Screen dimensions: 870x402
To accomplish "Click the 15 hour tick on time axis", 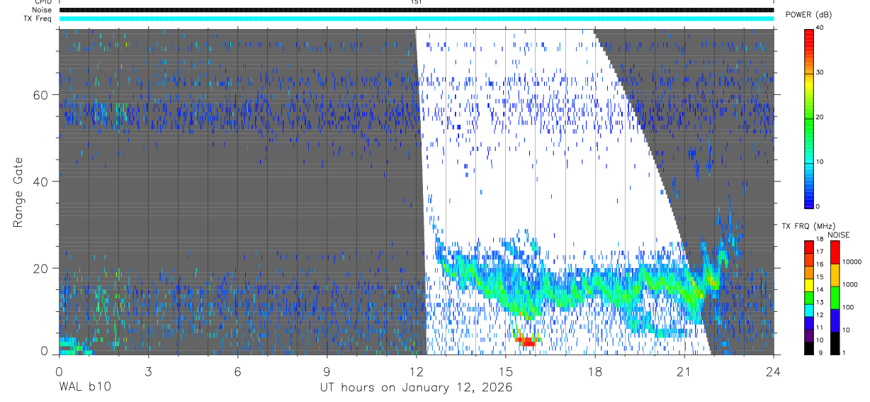I will [x=506, y=372].
